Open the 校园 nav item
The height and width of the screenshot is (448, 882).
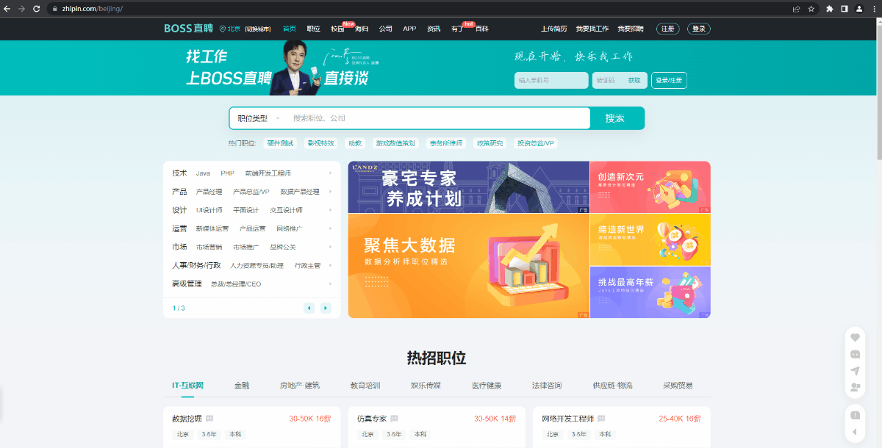pos(337,29)
